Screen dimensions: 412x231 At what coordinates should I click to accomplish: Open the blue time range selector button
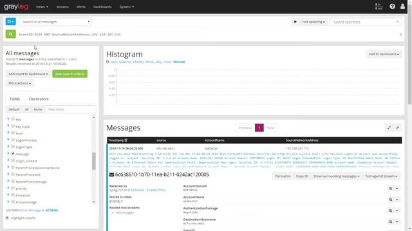(11, 21)
